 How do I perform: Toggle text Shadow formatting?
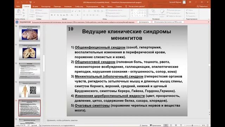point(61,15)
